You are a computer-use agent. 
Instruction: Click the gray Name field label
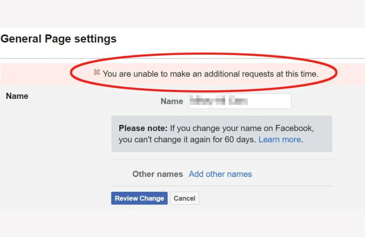point(172,101)
